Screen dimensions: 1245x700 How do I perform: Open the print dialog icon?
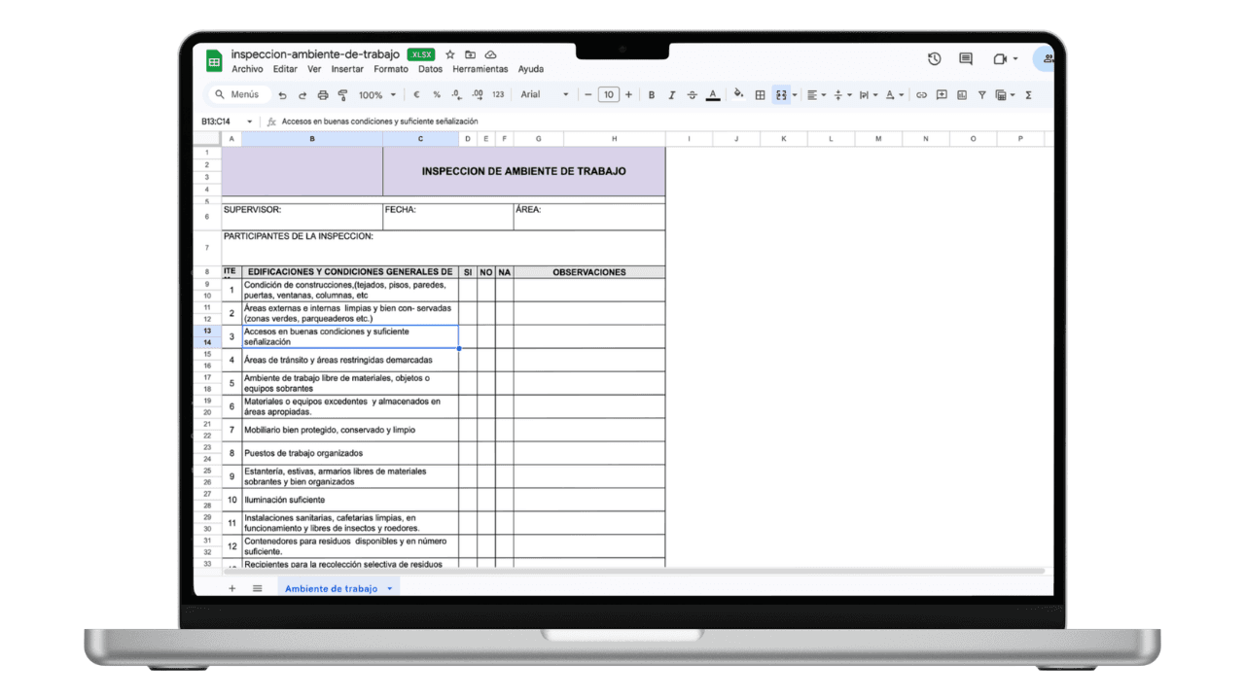pos(323,94)
